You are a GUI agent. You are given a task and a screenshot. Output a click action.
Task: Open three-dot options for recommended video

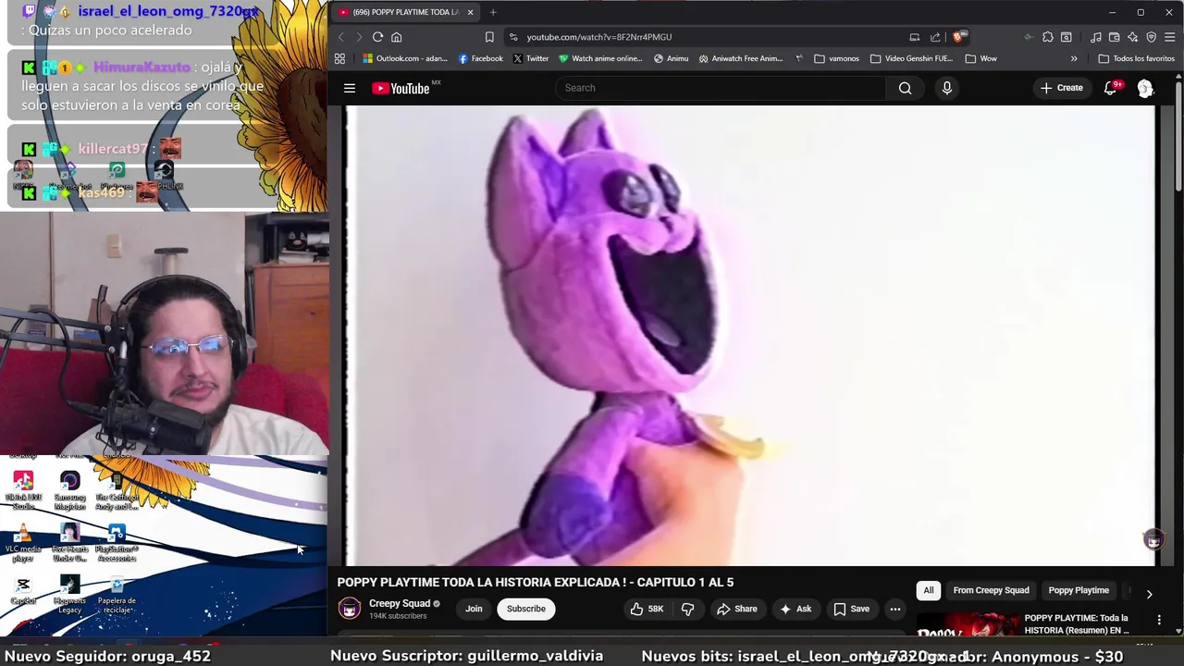[1159, 620]
